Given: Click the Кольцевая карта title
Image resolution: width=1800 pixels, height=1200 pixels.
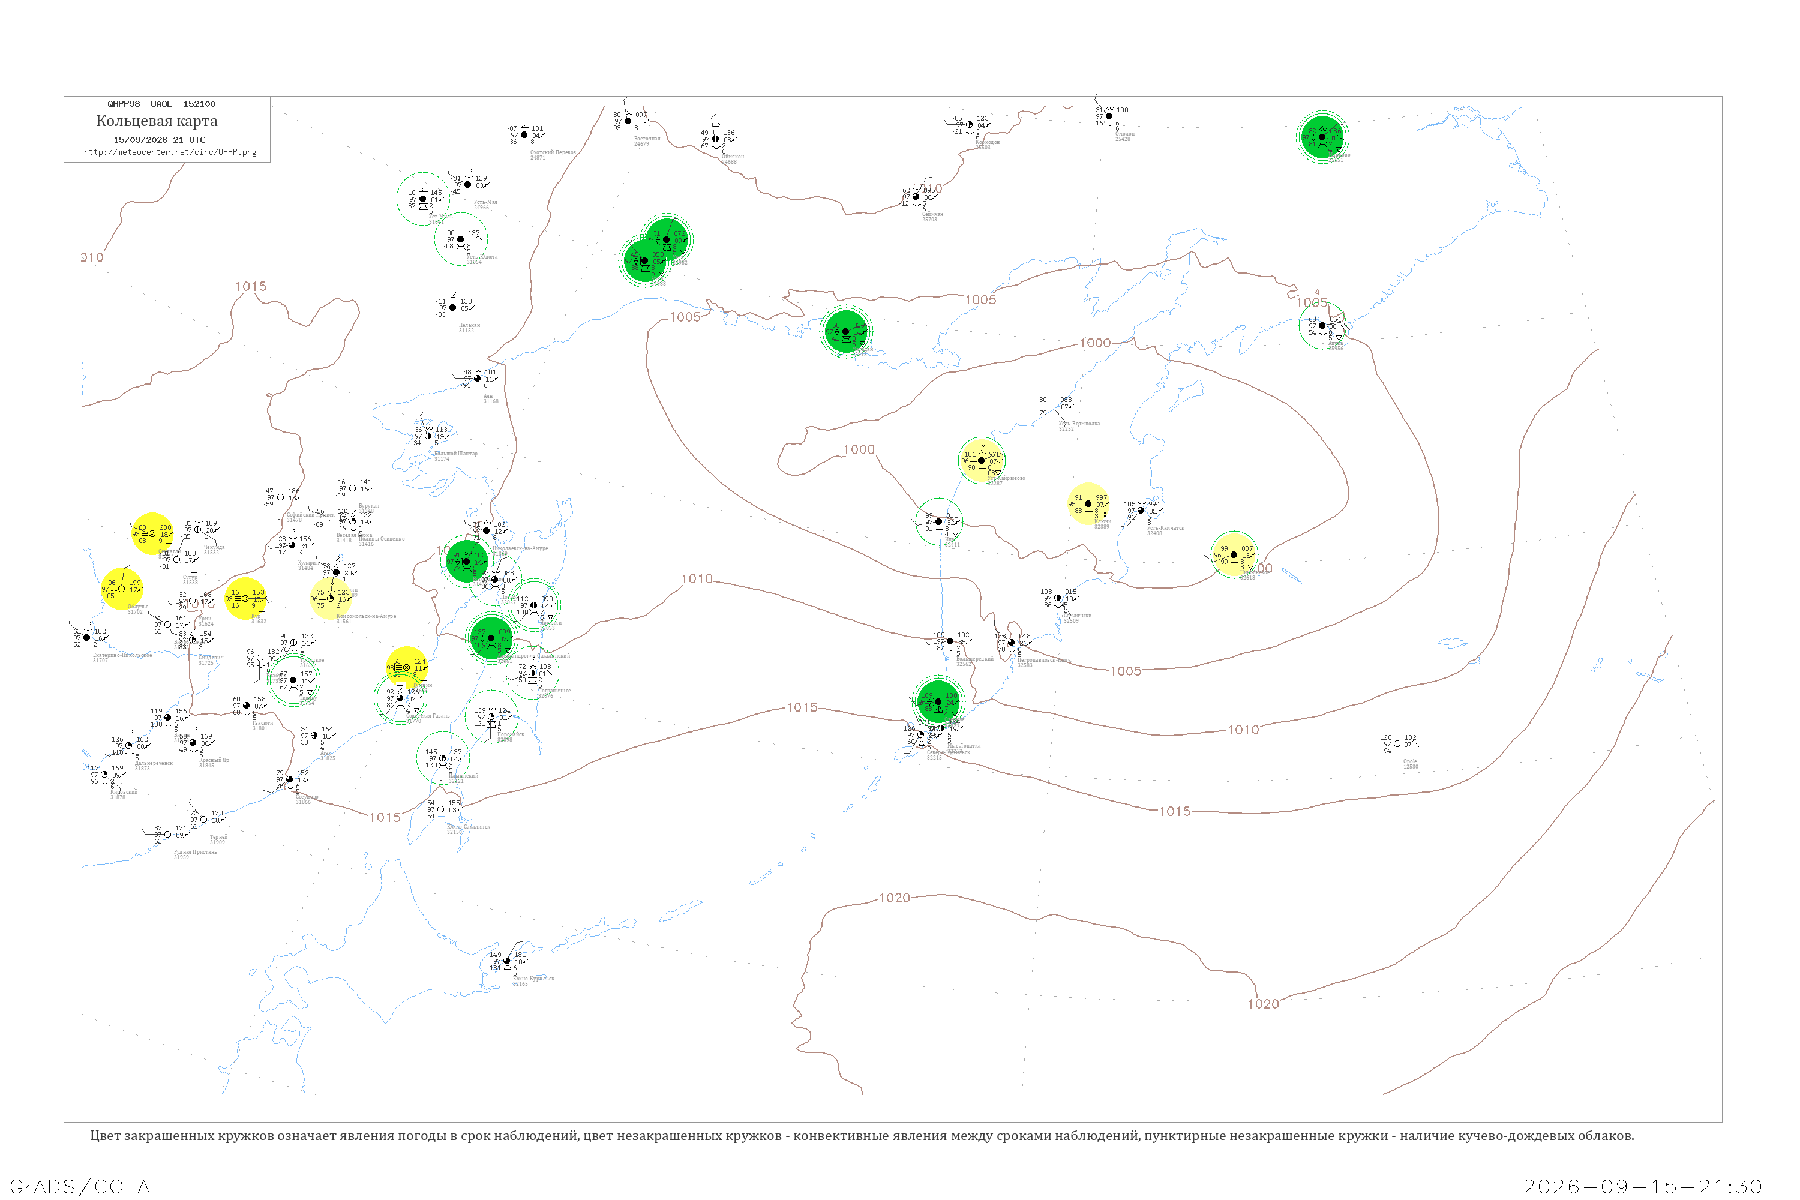Looking at the screenshot, I should click(157, 121).
